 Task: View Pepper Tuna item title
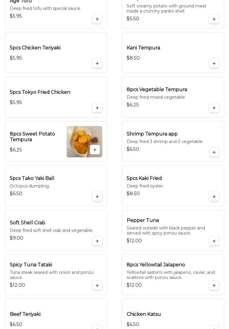point(143,221)
